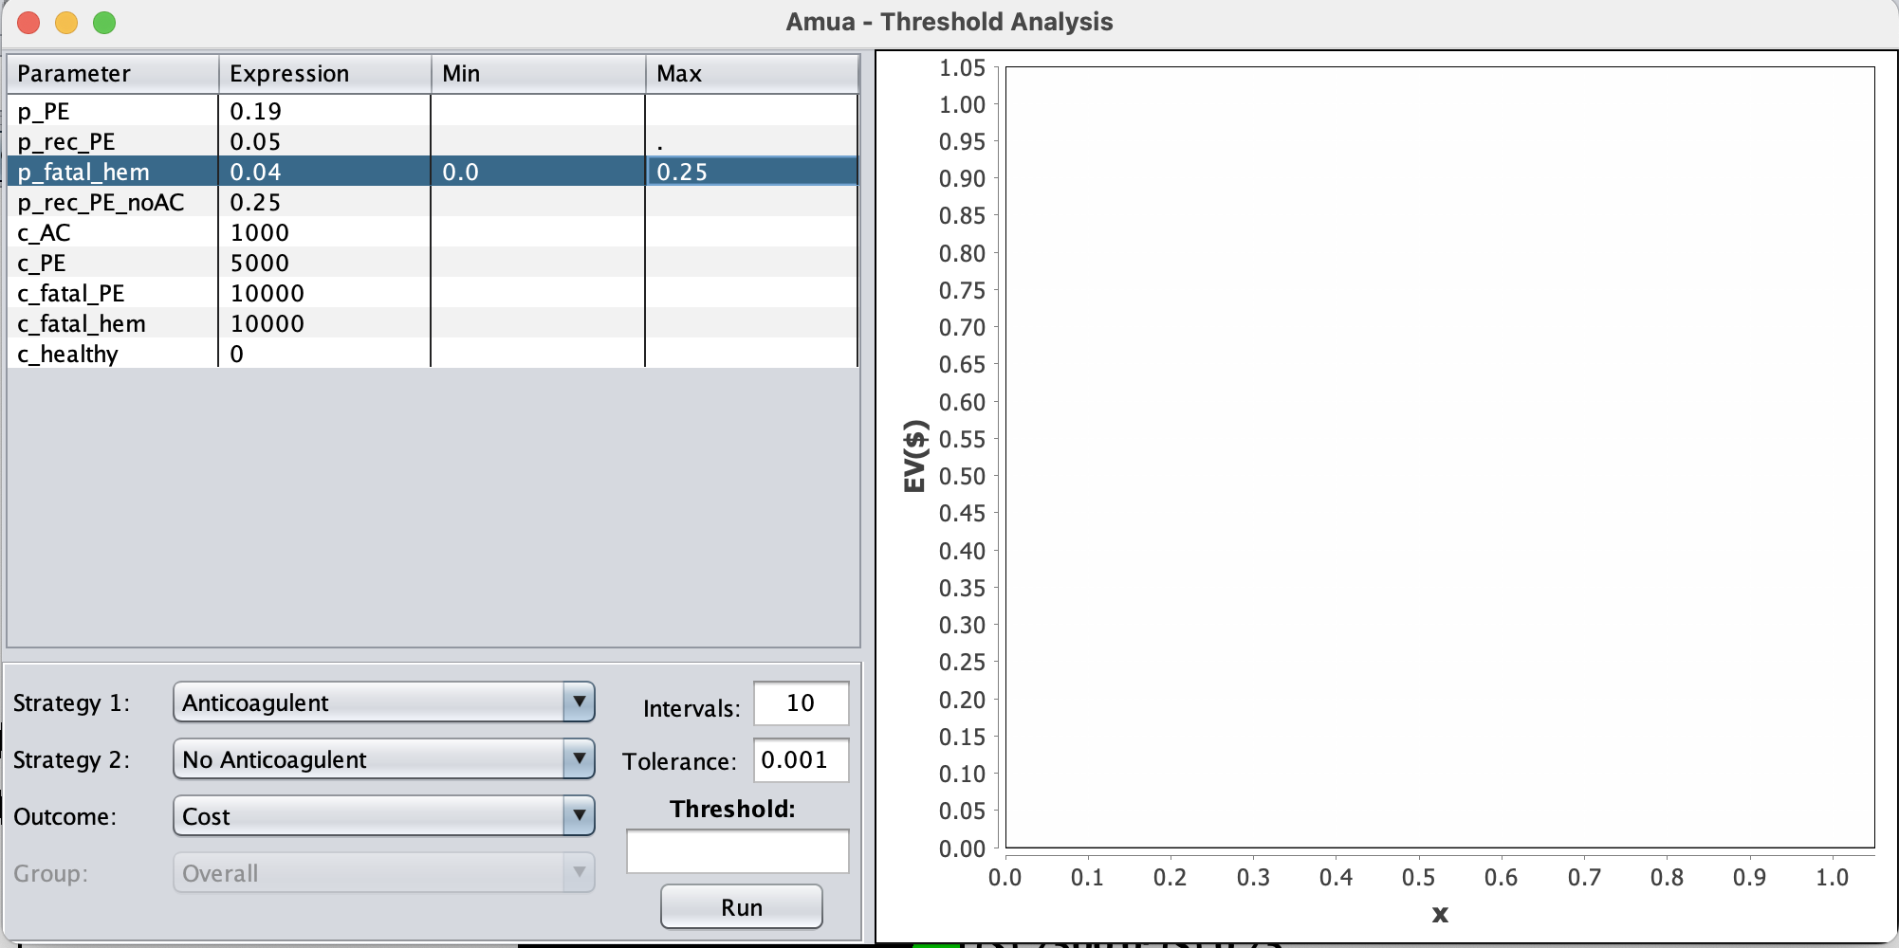Select the c_healthy parameter row

(x=112, y=354)
